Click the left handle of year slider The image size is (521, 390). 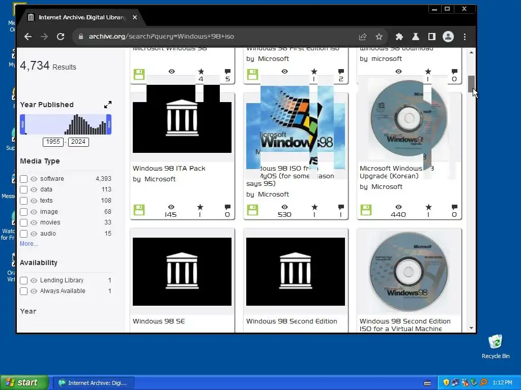(22, 124)
